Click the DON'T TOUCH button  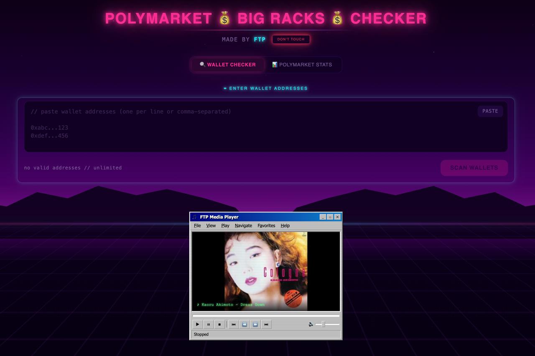(291, 39)
